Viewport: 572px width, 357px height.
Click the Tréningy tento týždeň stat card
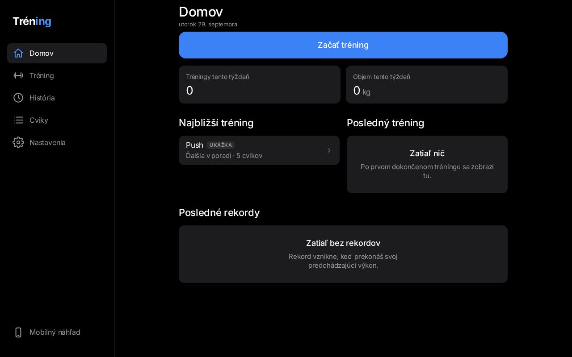coord(260,85)
